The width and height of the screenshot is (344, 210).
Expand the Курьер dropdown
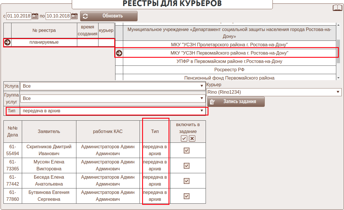pos(274,92)
